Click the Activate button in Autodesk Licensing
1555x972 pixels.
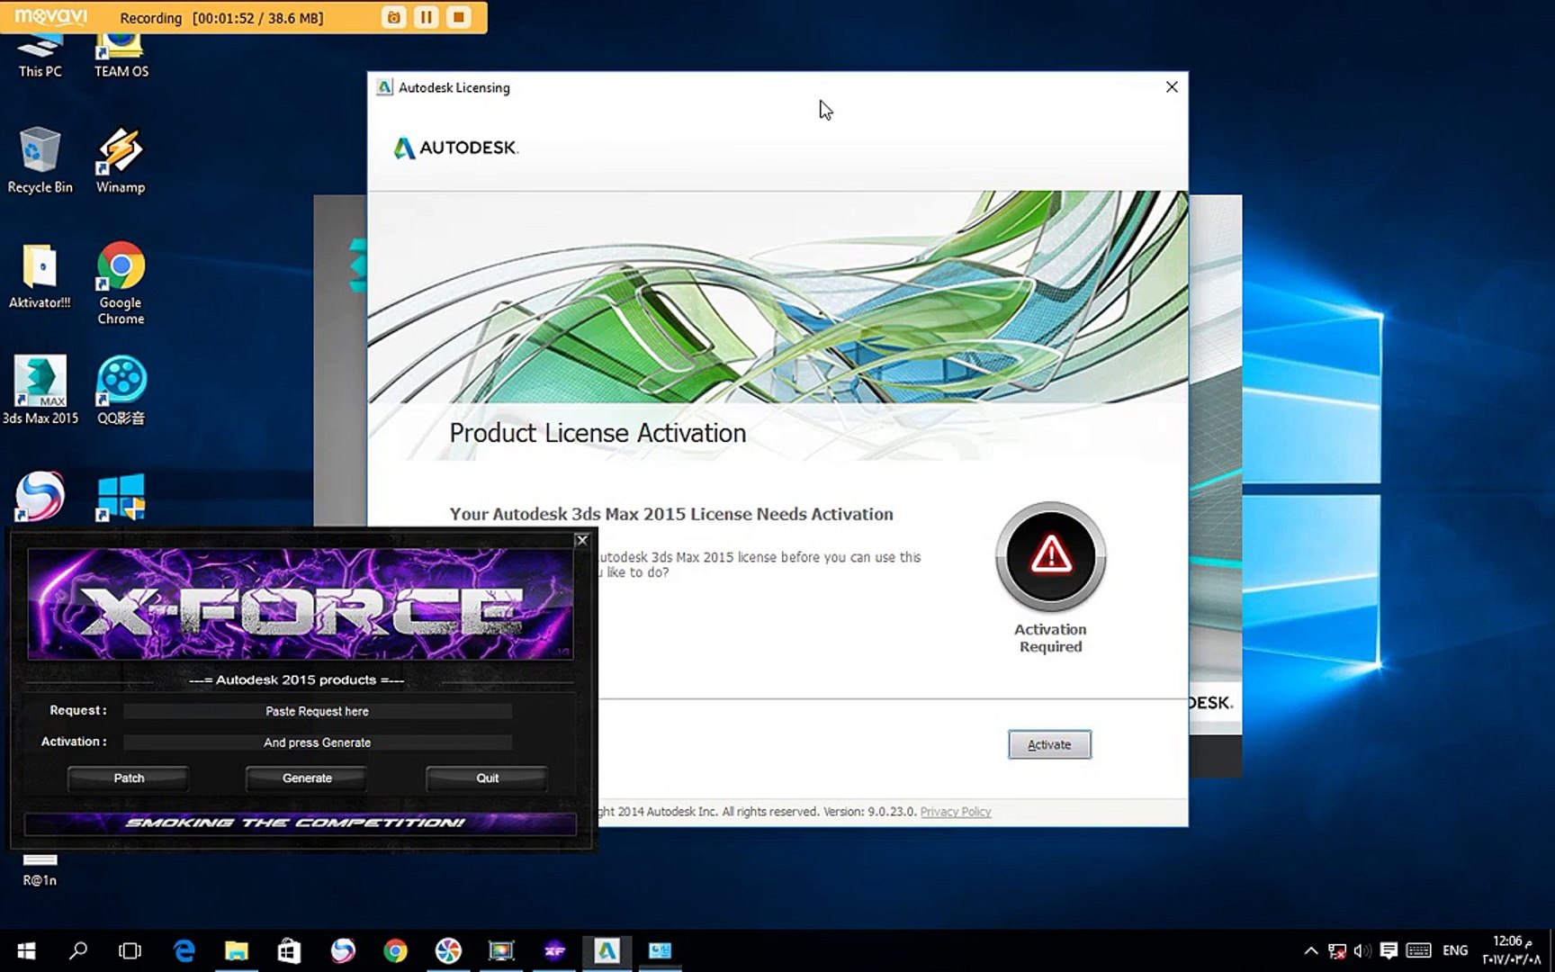coord(1049,744)
